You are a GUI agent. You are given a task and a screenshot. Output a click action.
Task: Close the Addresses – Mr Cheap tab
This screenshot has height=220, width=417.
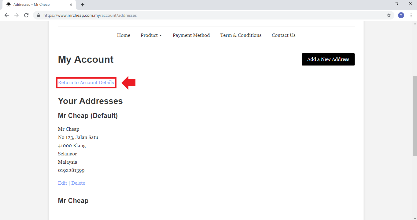tap(71, 5)
